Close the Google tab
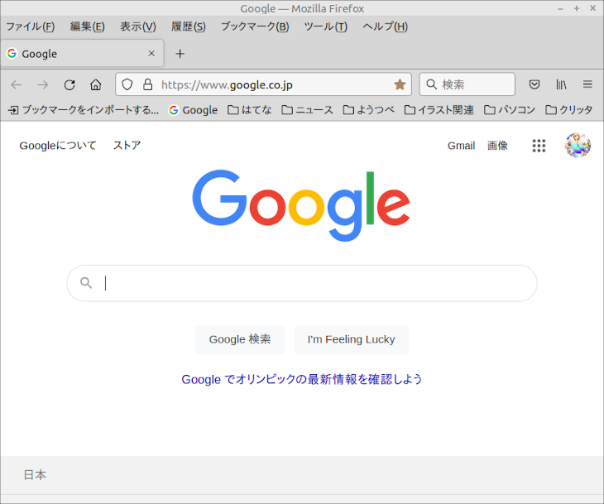This screenshot has width=604, height=504. (151, 53)
